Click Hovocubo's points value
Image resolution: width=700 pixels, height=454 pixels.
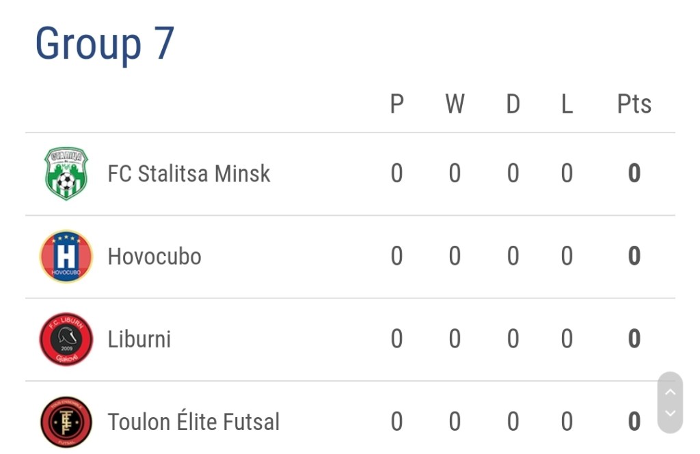click(x=634, y=257)
